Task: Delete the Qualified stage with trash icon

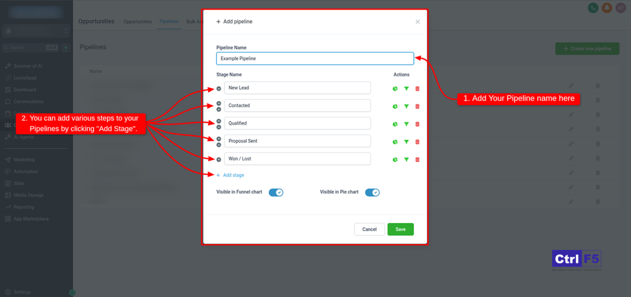Action: [x=417, y=124]
